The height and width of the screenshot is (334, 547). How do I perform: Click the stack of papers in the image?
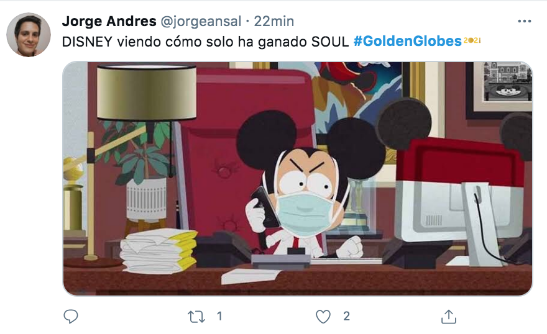click(159, 251)
